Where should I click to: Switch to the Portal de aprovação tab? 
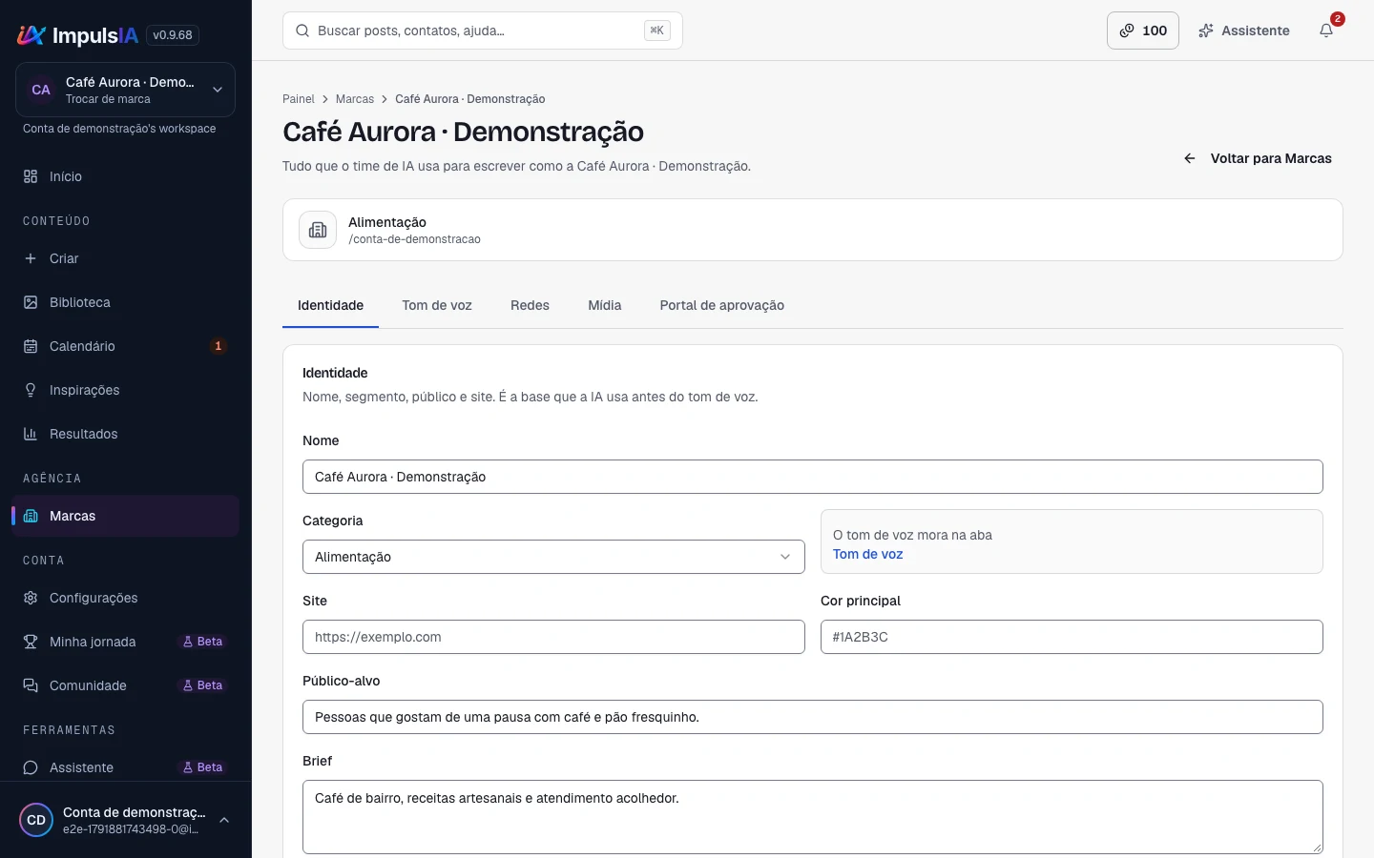pyautogui.click(x=722, y=305)
